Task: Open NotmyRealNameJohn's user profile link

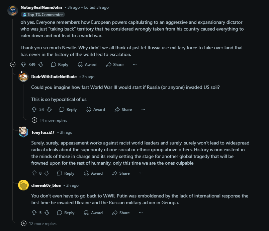Action: (x=41, y=7)
